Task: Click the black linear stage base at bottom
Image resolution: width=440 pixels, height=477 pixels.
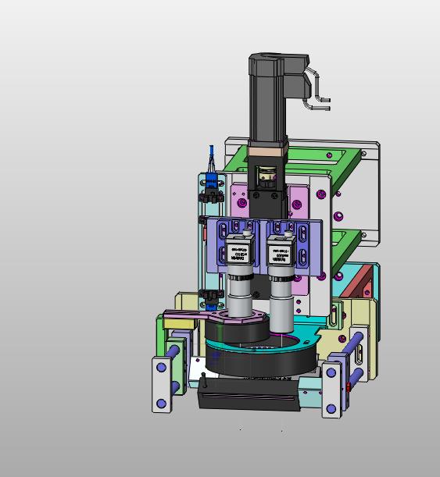Action: 249,394
